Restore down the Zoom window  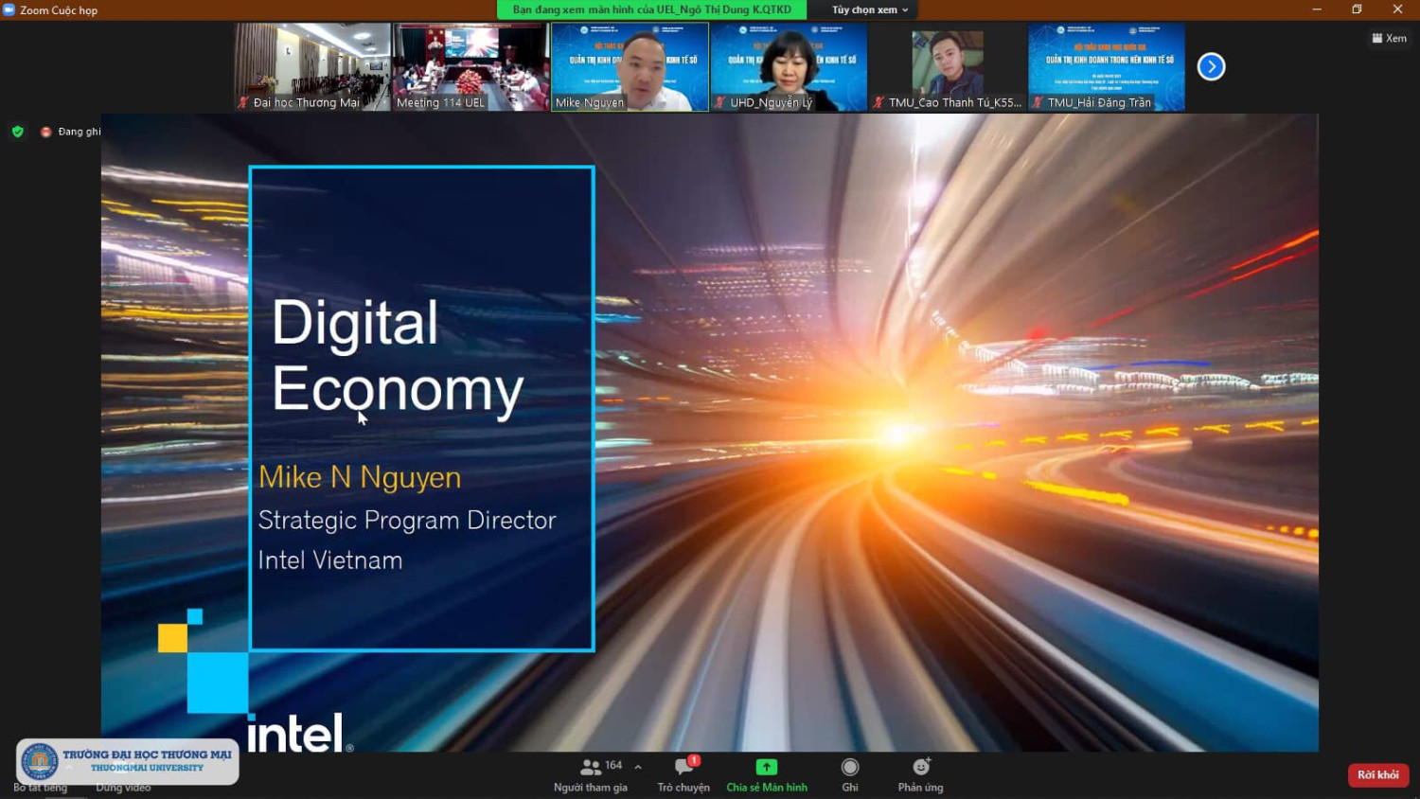[x=1357, y=9]
